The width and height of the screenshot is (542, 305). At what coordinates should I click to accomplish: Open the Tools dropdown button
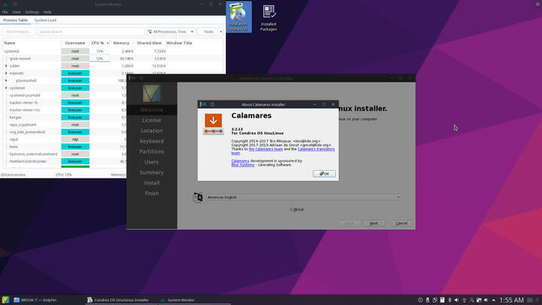pos(211,32)
